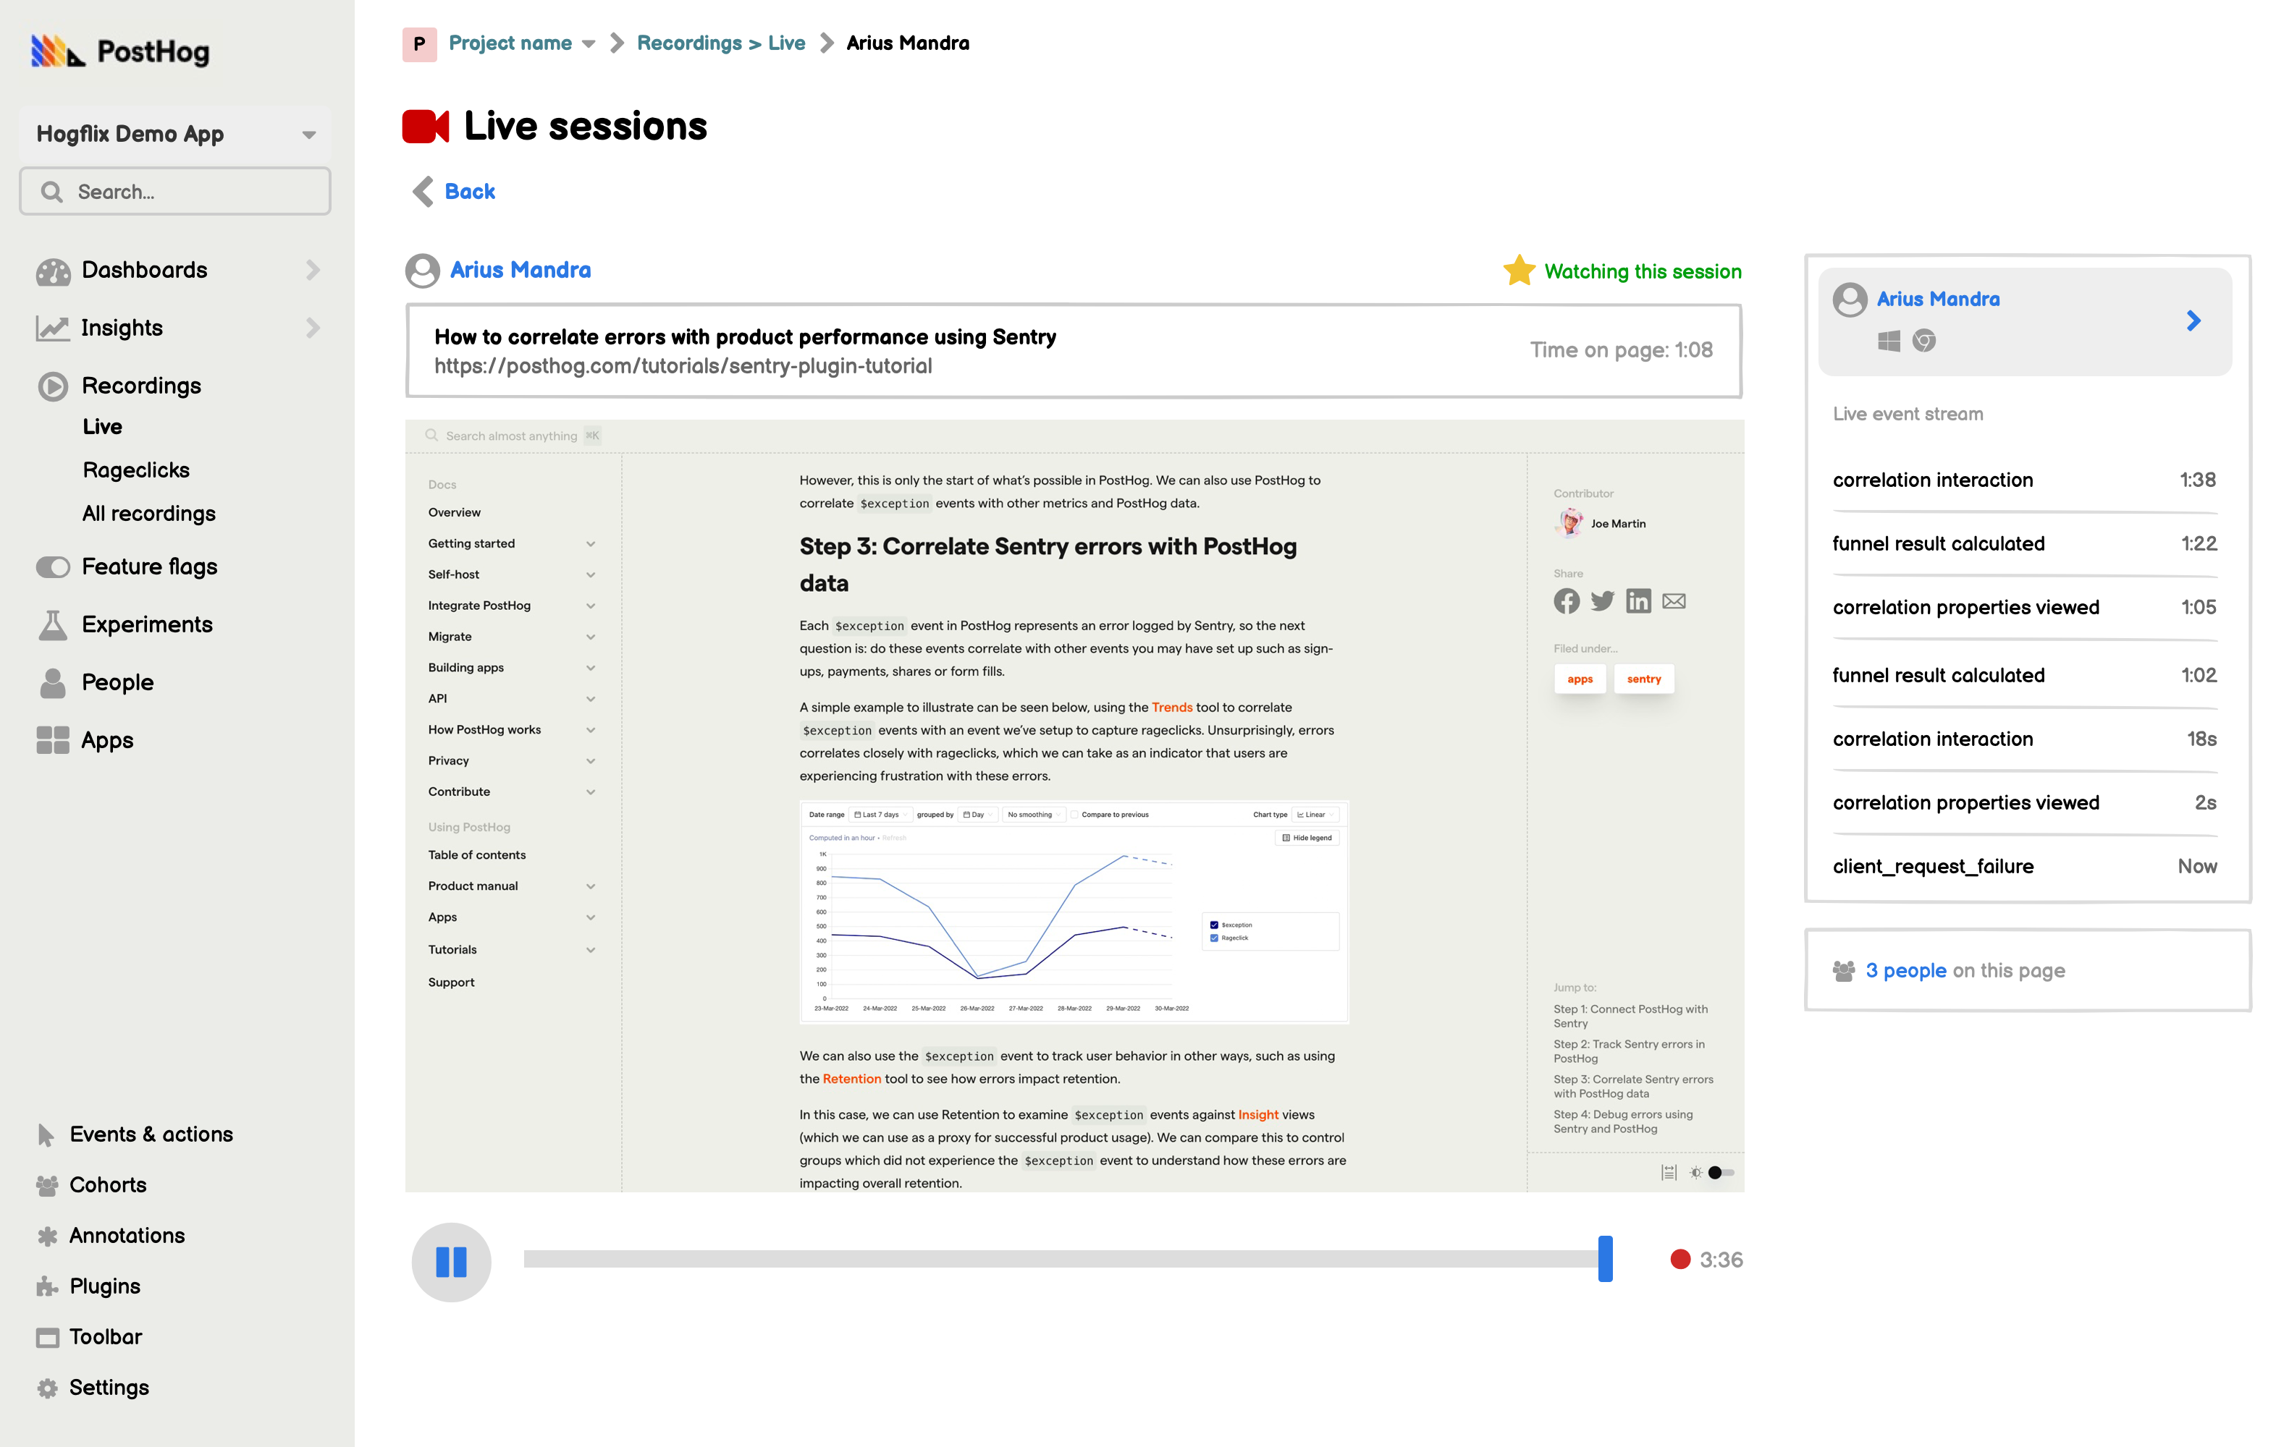Share the tutorial via the Twitter icon
The height and width of the screenshot is (1447, 2276).
[x=1602, y=601]
